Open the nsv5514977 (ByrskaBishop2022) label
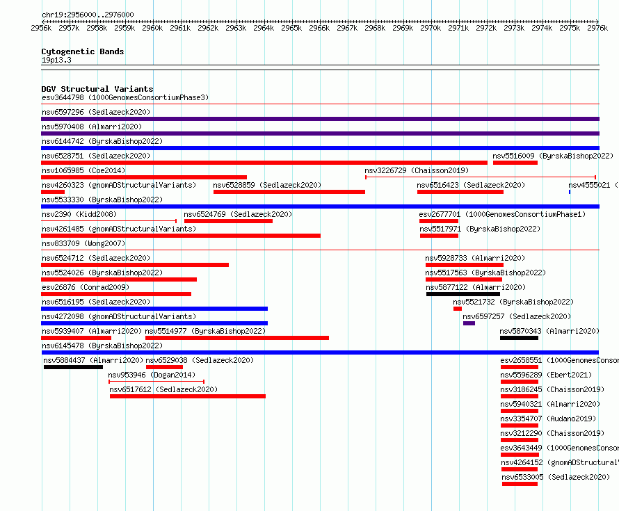This screenshot has width=619, height=511. coord(205,331)
